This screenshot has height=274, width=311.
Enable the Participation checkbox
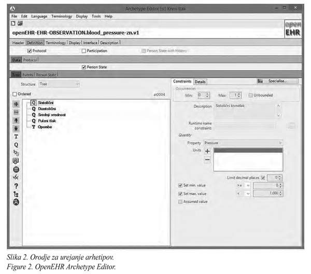83,51
